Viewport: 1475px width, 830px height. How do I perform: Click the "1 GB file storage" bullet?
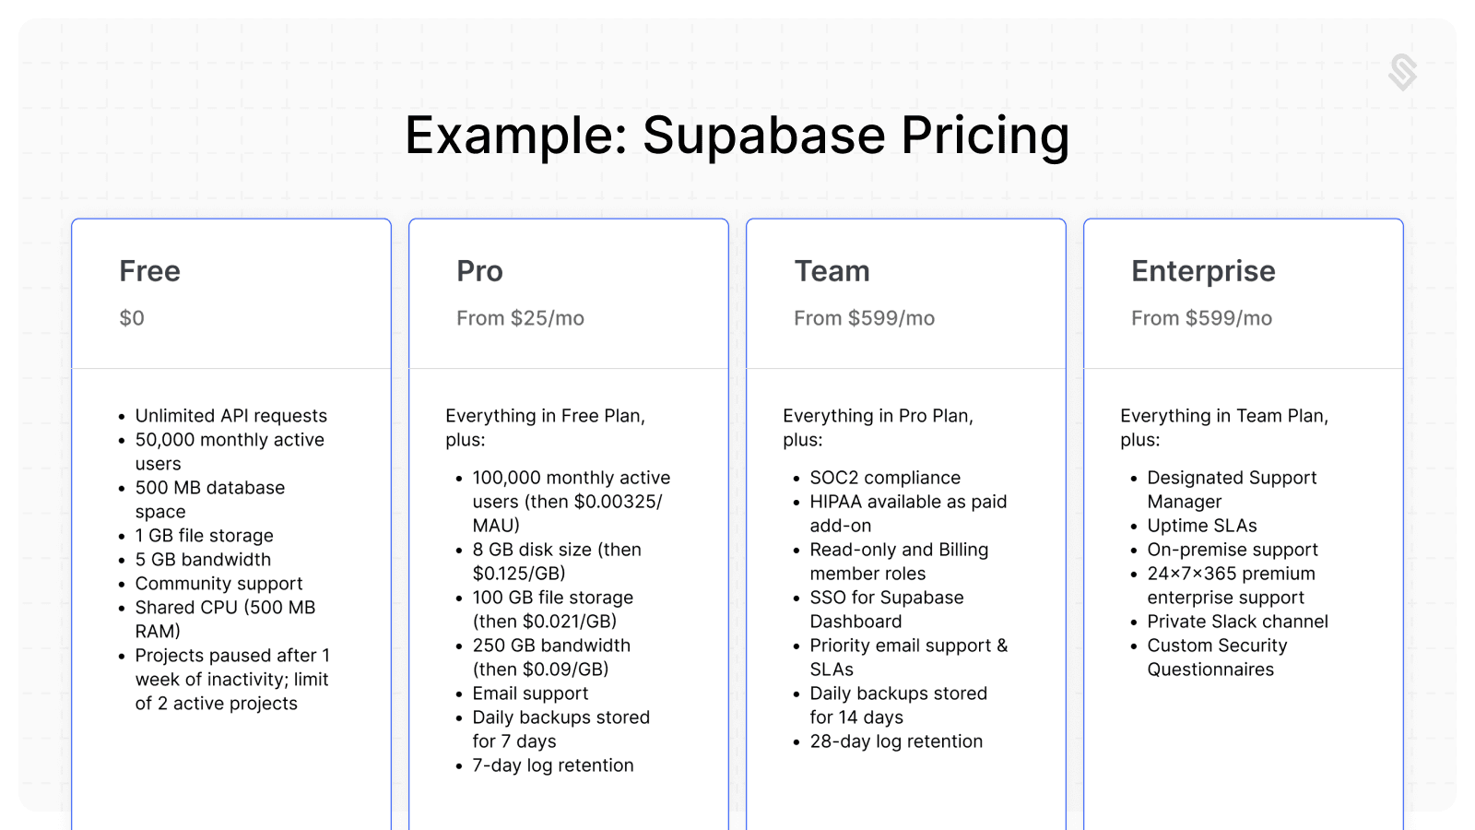[204, 536]
